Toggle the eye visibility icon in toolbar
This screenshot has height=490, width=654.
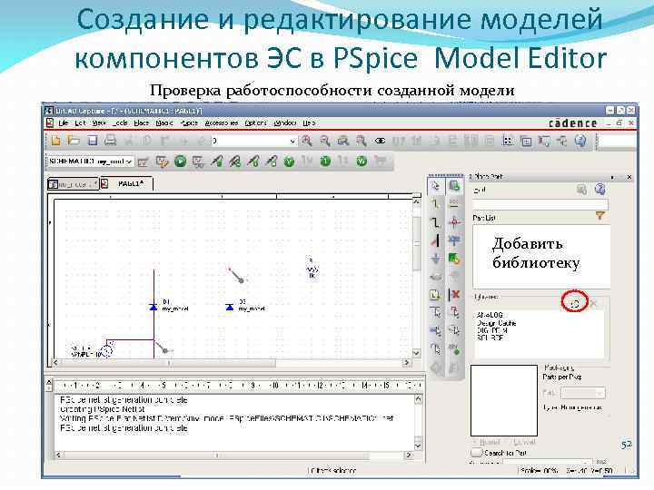coord(380,141)
